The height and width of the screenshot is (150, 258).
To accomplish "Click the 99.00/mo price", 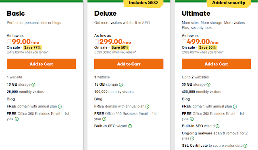I will [x=23, y=42].
